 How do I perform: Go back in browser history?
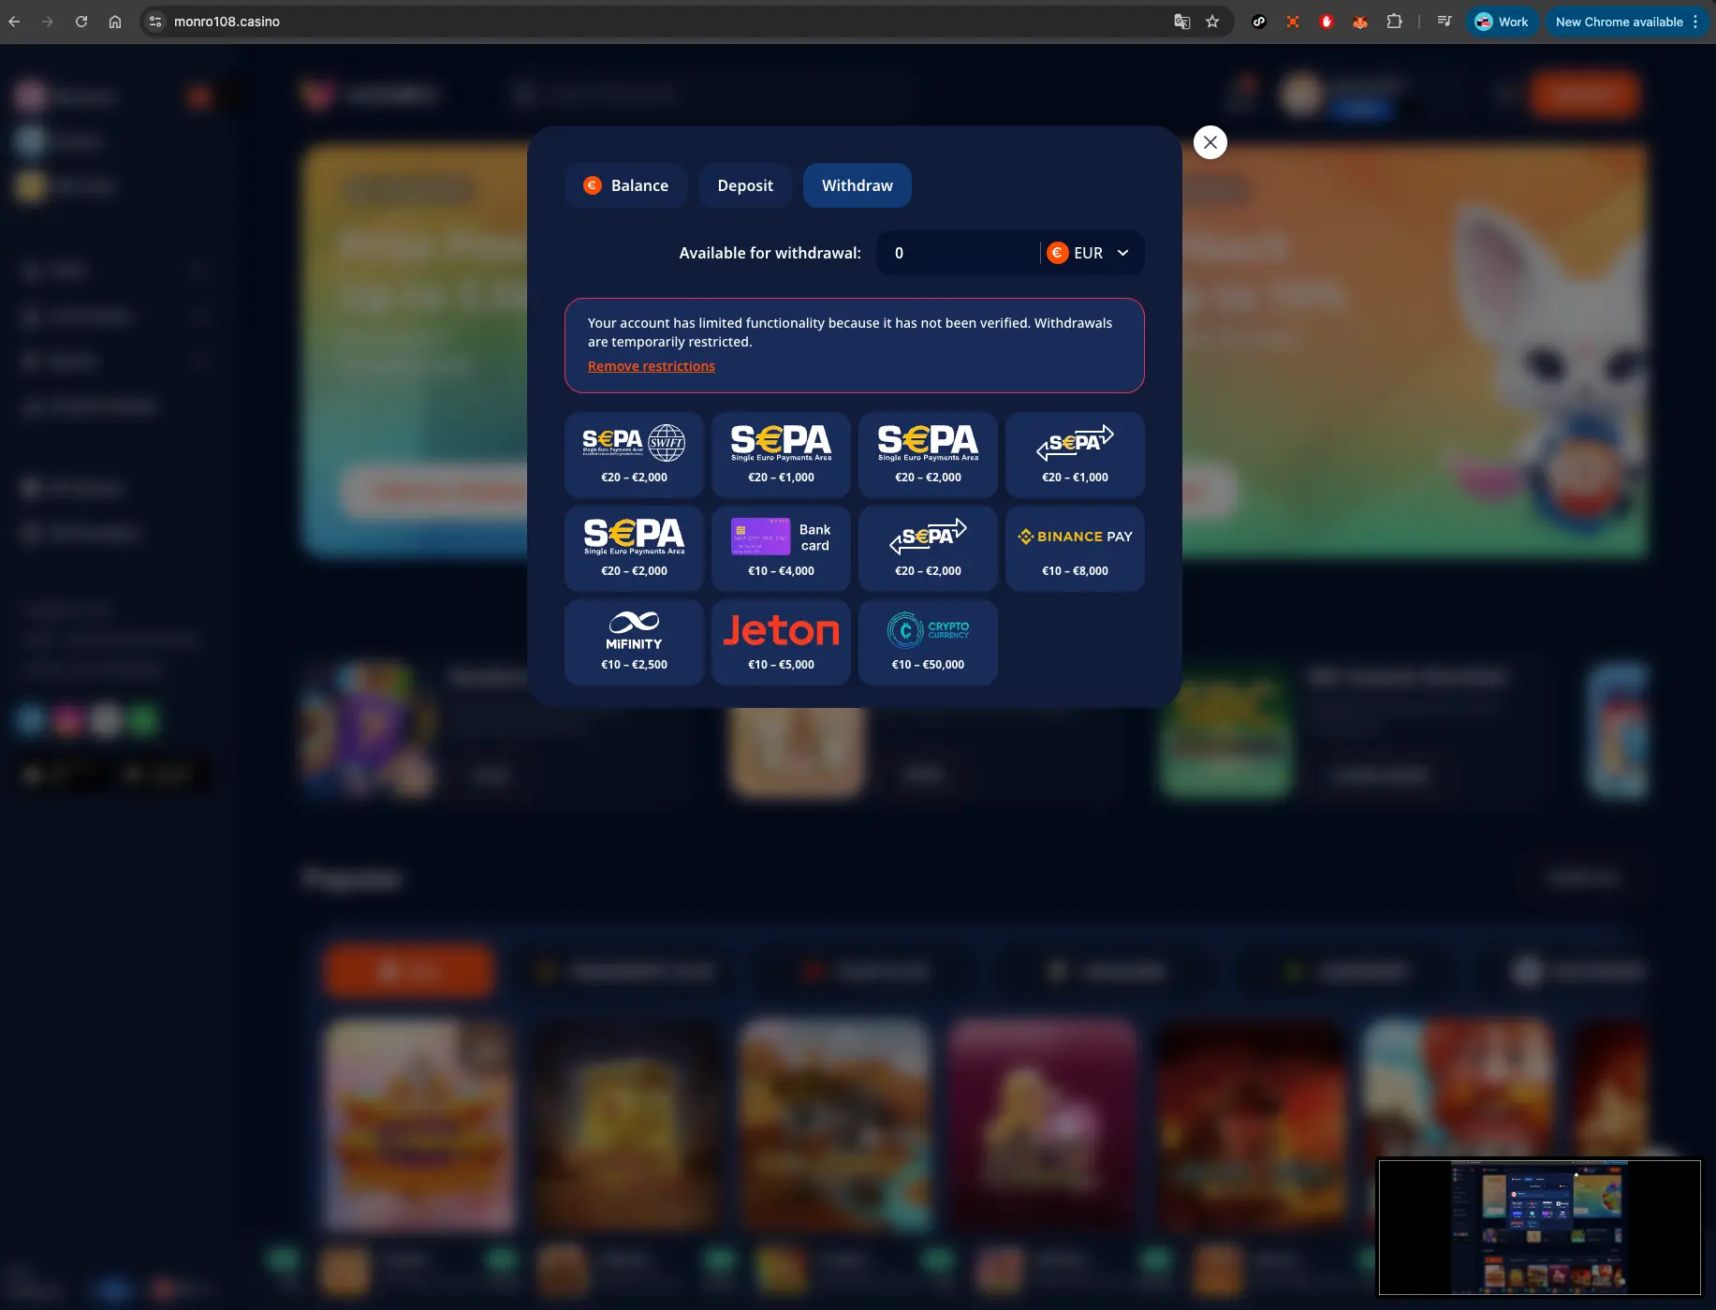(x=14, y=22)
